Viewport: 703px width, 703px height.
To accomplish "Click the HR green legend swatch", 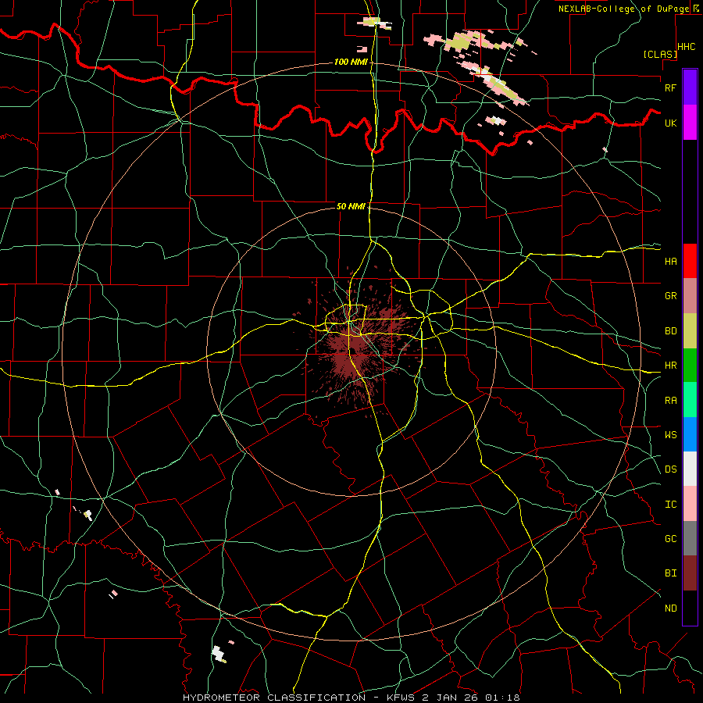I will (690, 366).
